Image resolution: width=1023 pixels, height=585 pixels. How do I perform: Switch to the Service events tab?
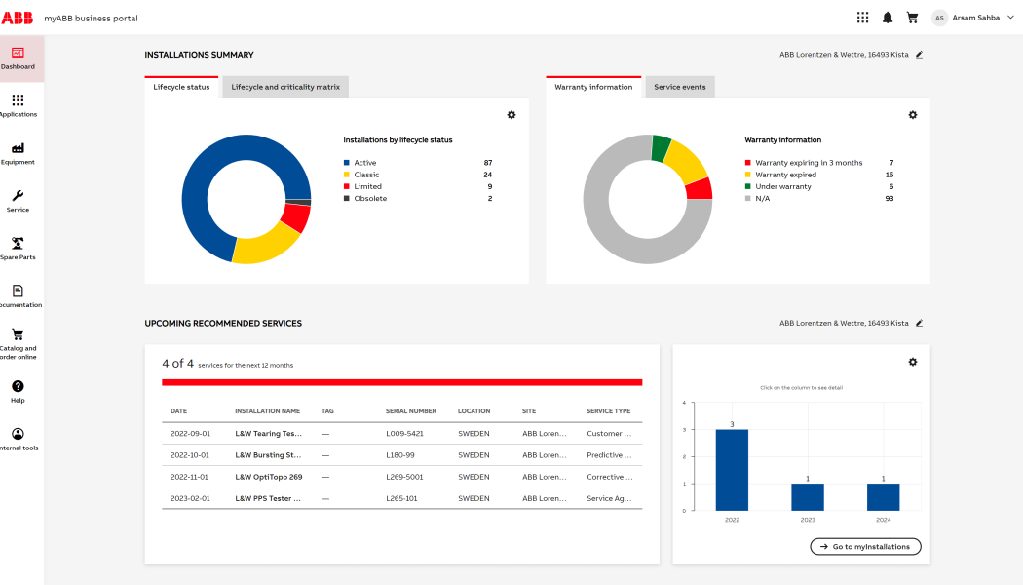click(x=680, y=87)
